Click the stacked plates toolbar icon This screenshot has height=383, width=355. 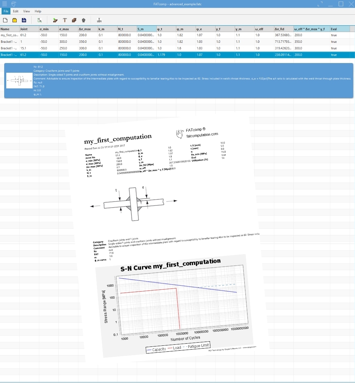click(x=74, y=20)
